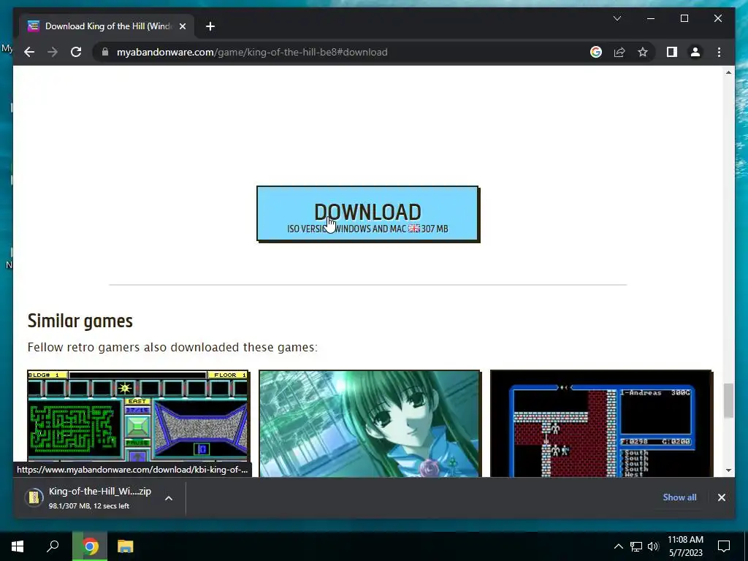Click the address bar URL
Viewport: 748px width, 561px height.
(x=252, y=52)
